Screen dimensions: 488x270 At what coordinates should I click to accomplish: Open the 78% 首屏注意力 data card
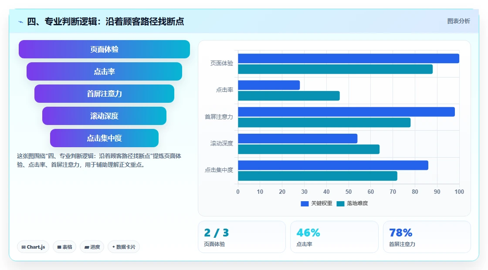click(x=427, y=237)
